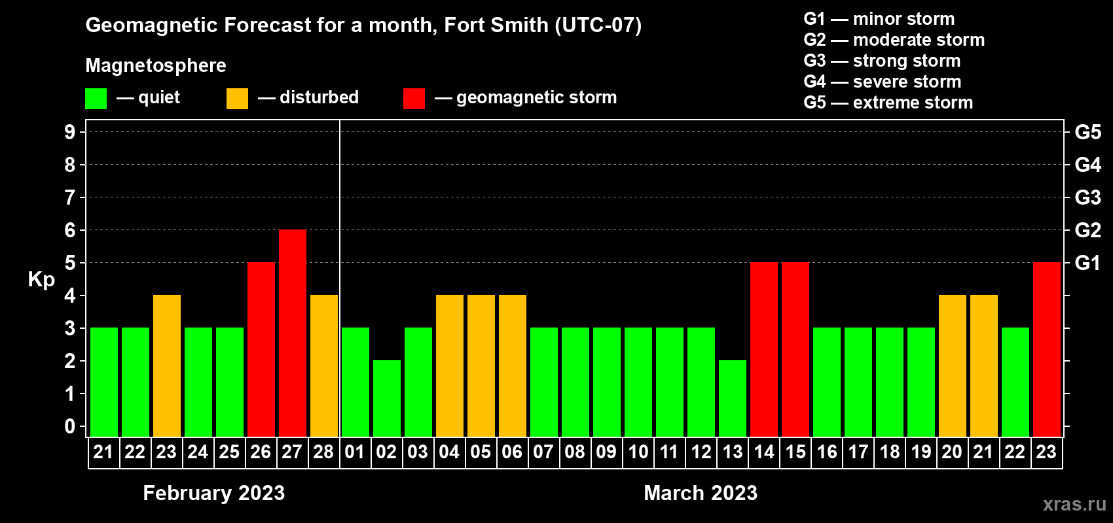The image size is (1113, 523).
Task: Click the Kp axis label
Action: pyautogui.click(x=41, y=280)
